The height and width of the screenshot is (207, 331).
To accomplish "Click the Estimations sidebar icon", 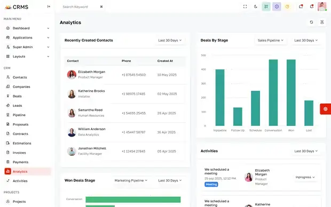I will (8, 143).
